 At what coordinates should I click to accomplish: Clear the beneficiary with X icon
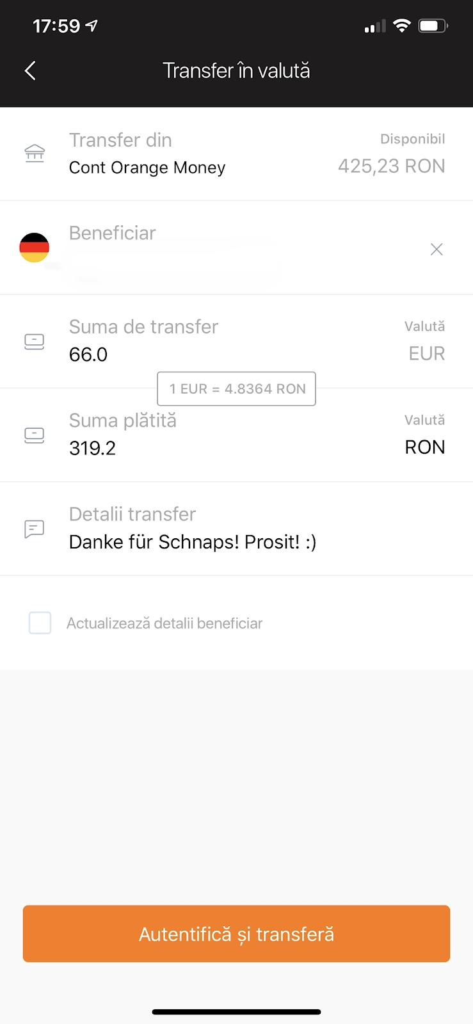click(437, 249)
